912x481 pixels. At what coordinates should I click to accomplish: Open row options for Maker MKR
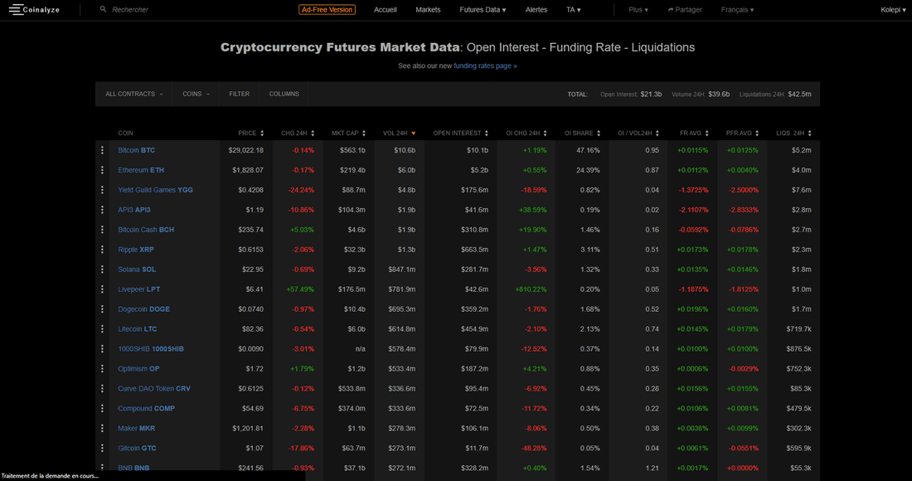(x=102, y=428)
